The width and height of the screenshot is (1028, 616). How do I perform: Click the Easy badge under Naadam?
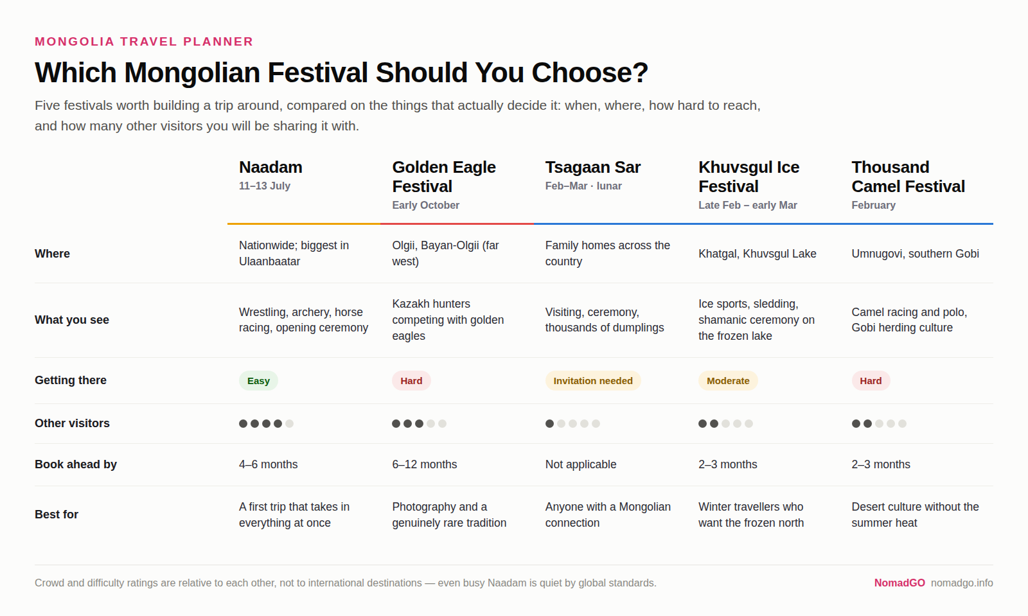pos(258,381)
